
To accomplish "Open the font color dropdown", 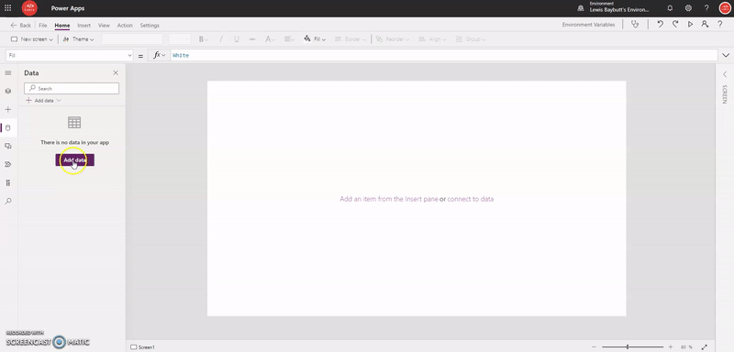I will [x=270, y=39].
